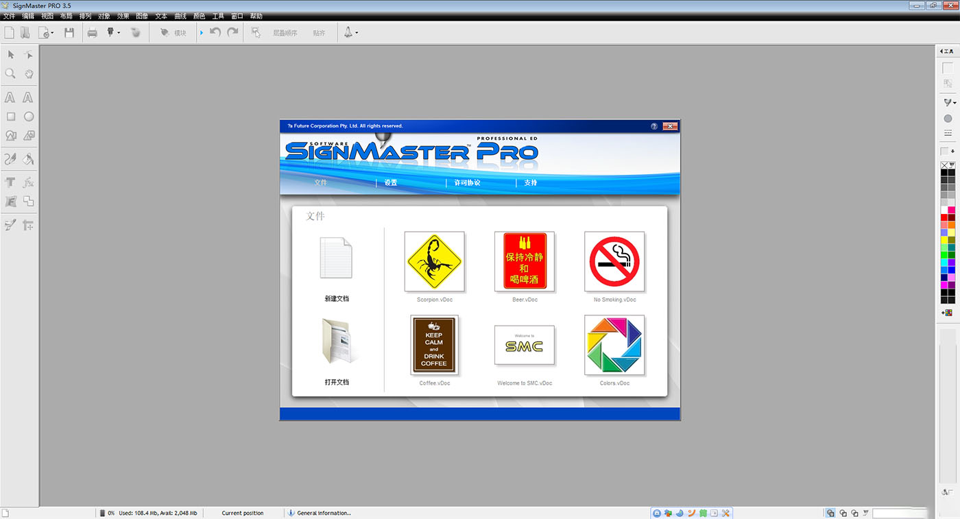The width and height of the screenshot is (960, 519).
Task: Select the arrow pointer tool
Action: pyautogui.click(x=11, y=54)
